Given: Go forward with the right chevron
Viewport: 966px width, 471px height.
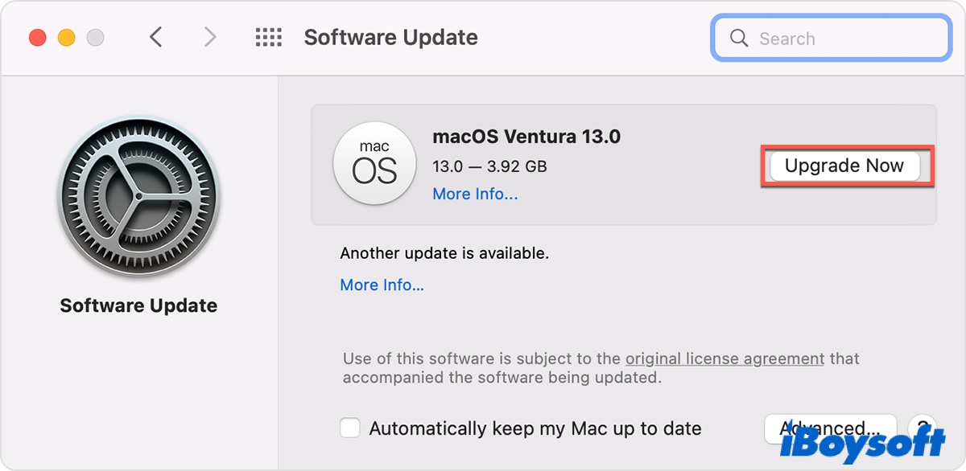Looking at the screenshot, I should (x=210, y=37).
